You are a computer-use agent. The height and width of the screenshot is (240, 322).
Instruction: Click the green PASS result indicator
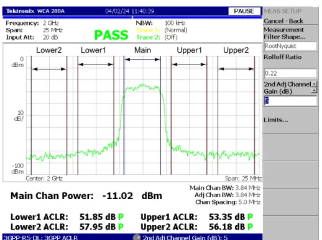point(111,35)
